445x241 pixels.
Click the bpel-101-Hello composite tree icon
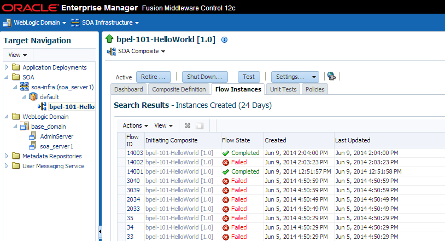tap(42, 107)
